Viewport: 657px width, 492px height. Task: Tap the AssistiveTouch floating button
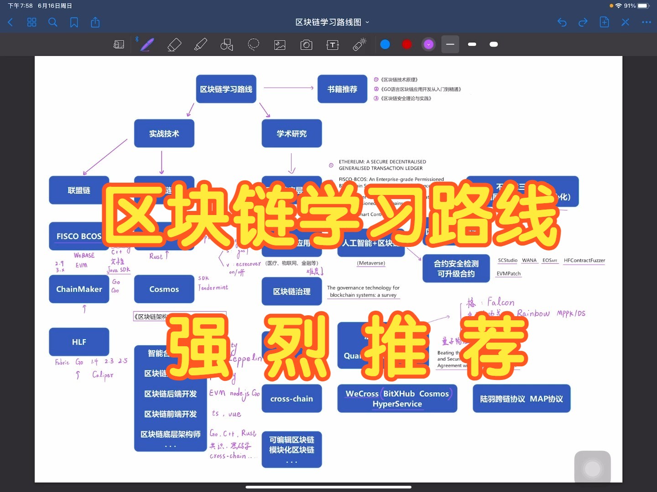[592, 468]
